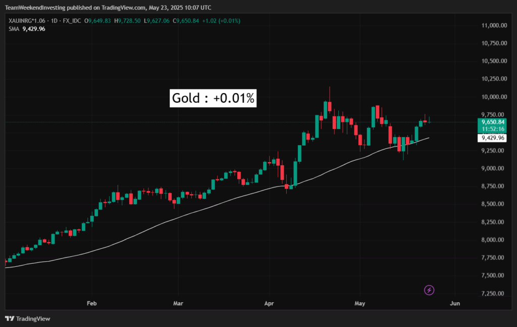Click the open value 9,649.83
517x327 pixels.
99,21
